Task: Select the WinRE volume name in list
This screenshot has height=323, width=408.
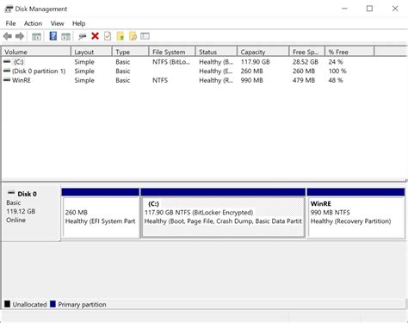Action: click(x=22, y=80)
